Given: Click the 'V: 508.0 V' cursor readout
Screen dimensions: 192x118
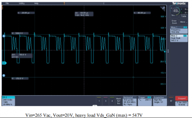Looking at the screenshot, I should point(20,33).
